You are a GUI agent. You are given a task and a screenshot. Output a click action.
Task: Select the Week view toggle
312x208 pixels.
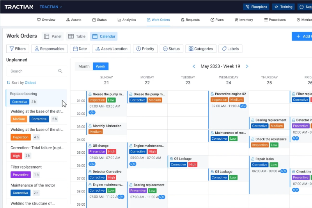[x=101, y=66]
